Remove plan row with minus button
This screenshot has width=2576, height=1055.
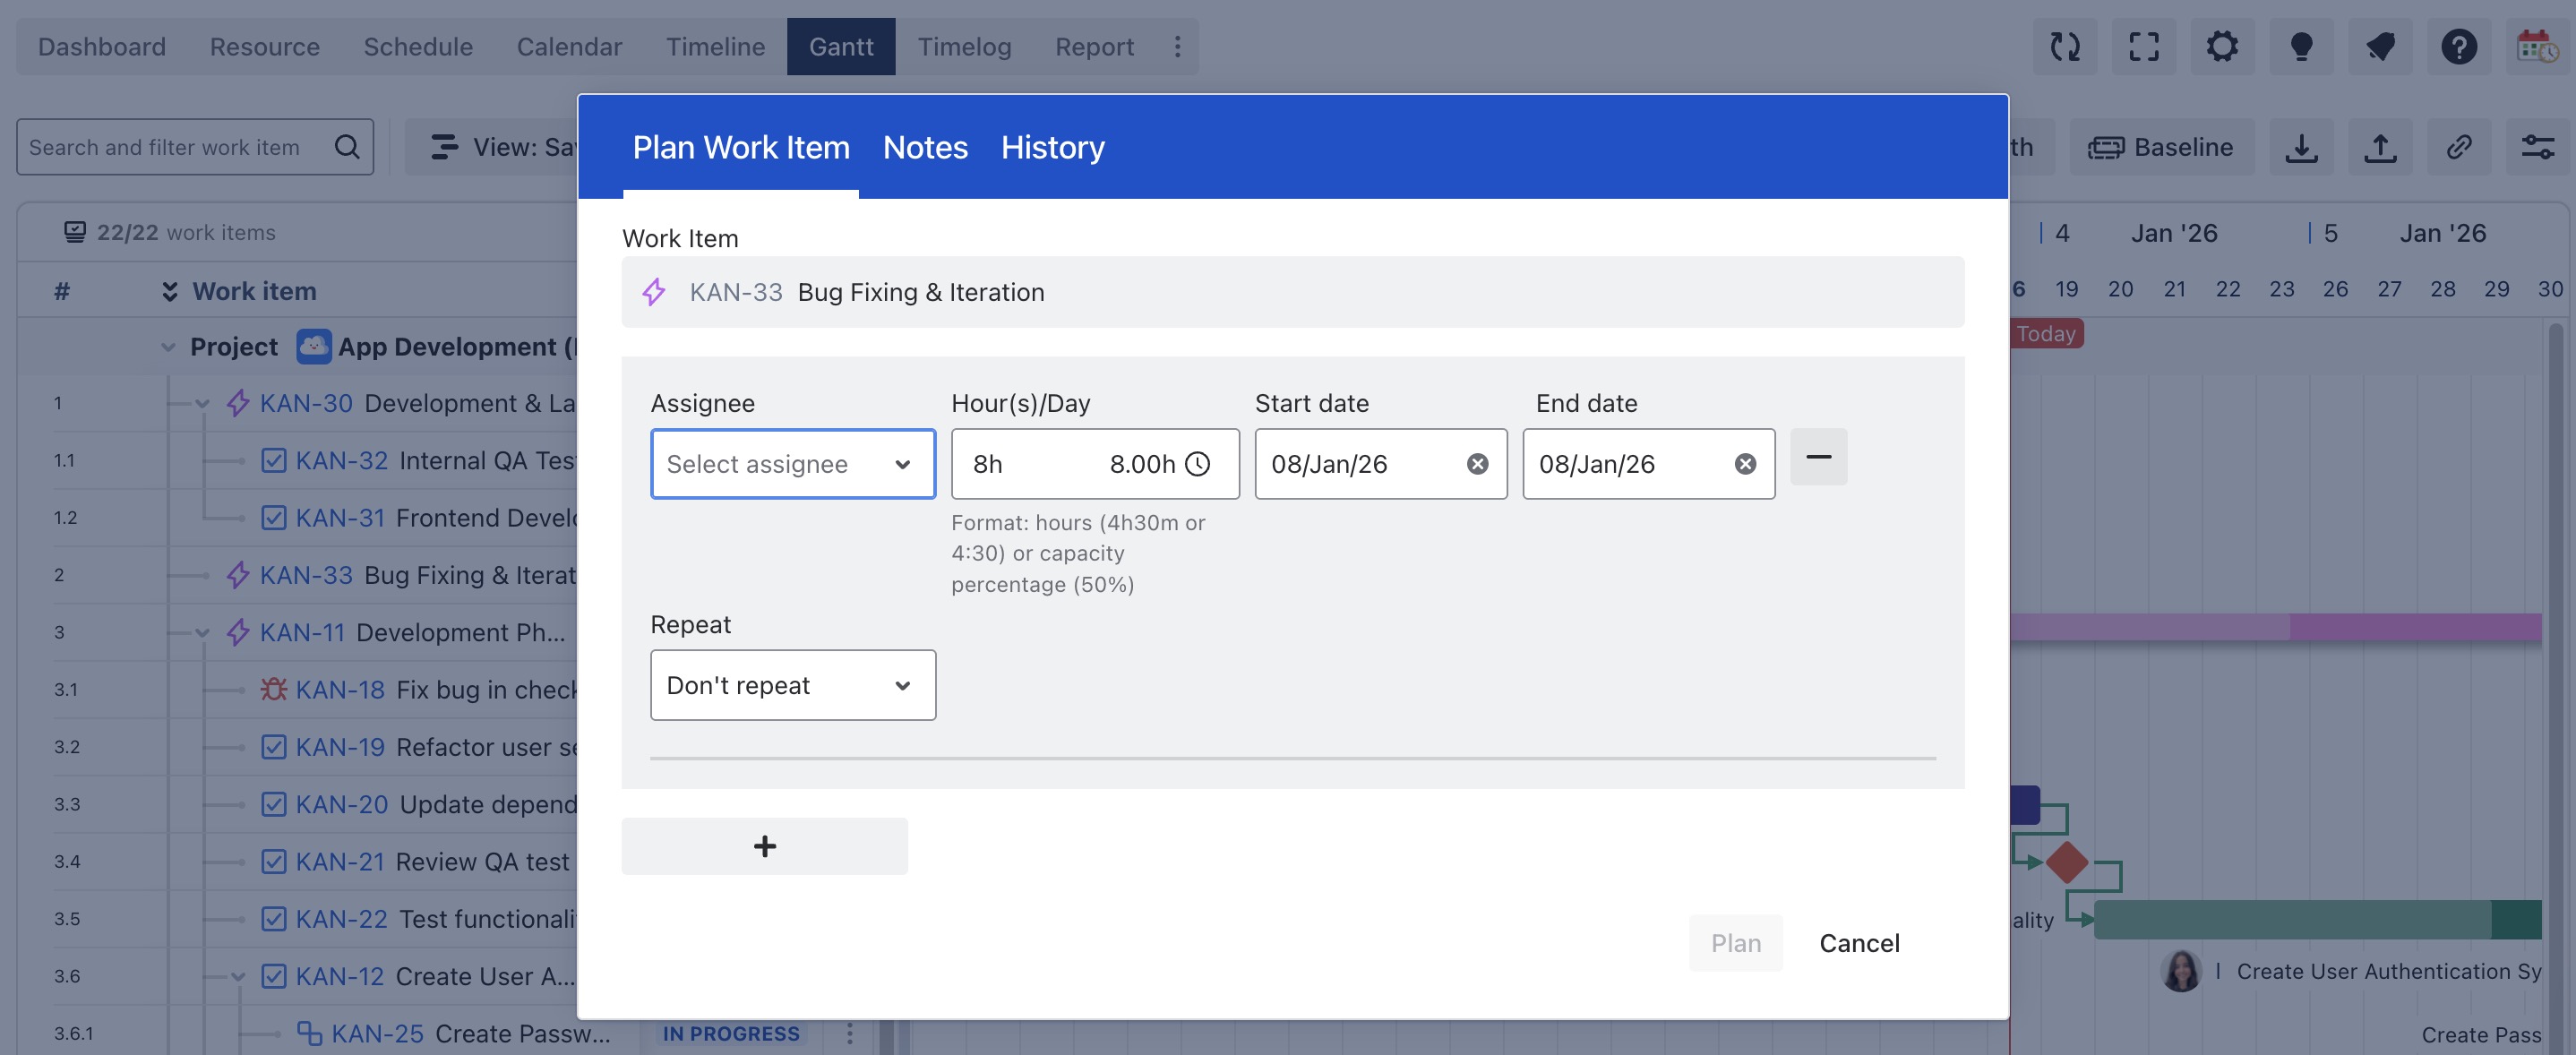(x=1818, y=457)
